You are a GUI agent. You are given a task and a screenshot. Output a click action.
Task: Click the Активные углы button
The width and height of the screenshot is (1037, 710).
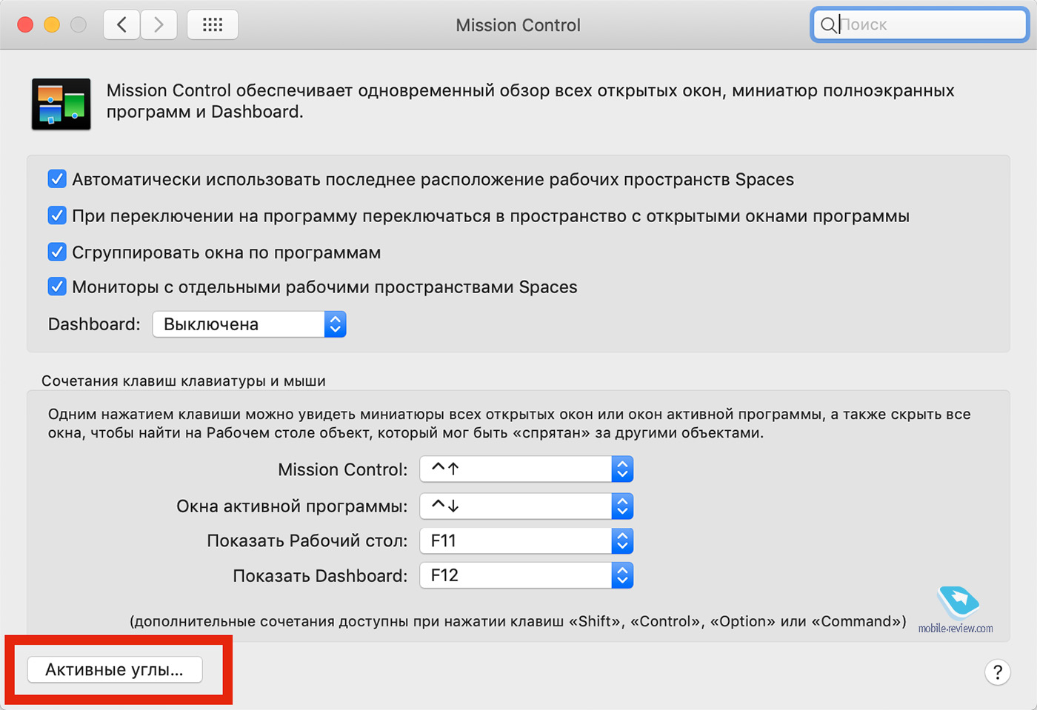pos(115,670)
